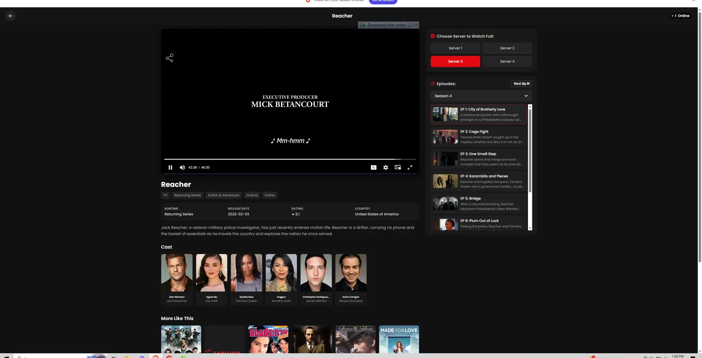Enable picture-in-picture mode
Image resolution: width=702 pixels, height=358 pixels.
click(x=398, y=167)
